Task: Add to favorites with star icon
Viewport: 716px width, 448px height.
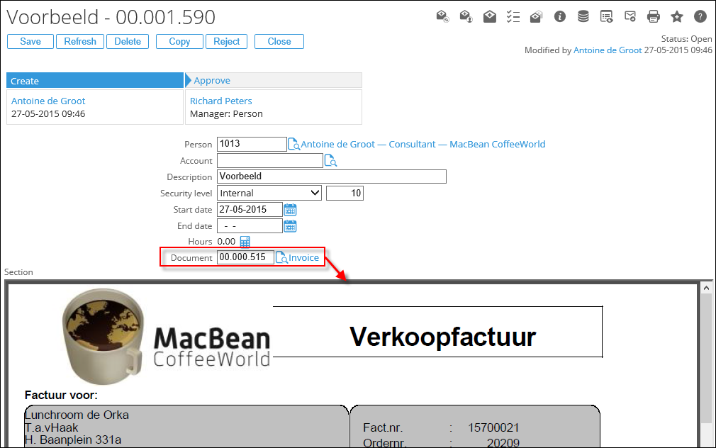Action: point(677,16)
